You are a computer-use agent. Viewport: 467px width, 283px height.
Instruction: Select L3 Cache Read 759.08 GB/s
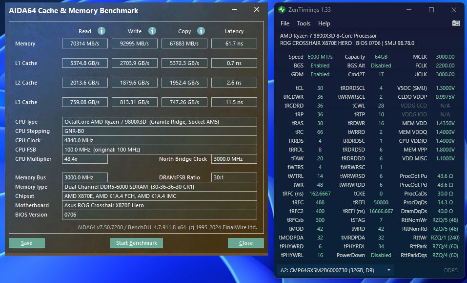[85, 102]
